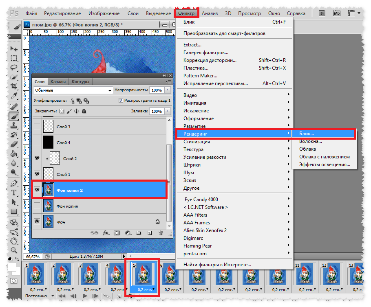Screen dimensions: 371x307
Task: Open the Файл menu
Action: pos(31,13)
